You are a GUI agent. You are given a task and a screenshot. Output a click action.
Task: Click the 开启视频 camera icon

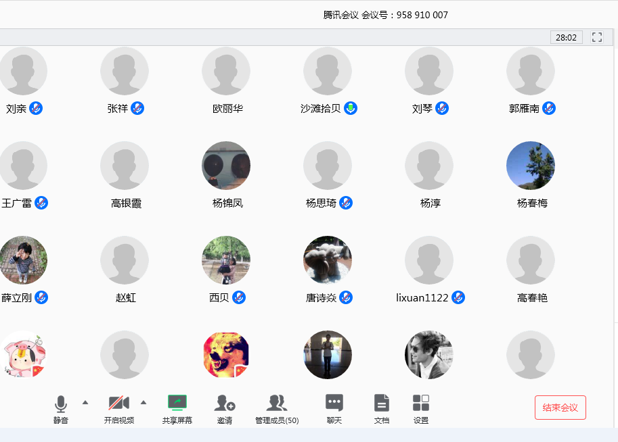pos(119,403)
